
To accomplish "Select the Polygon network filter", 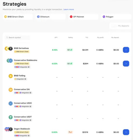I will [x=116, y=17].
